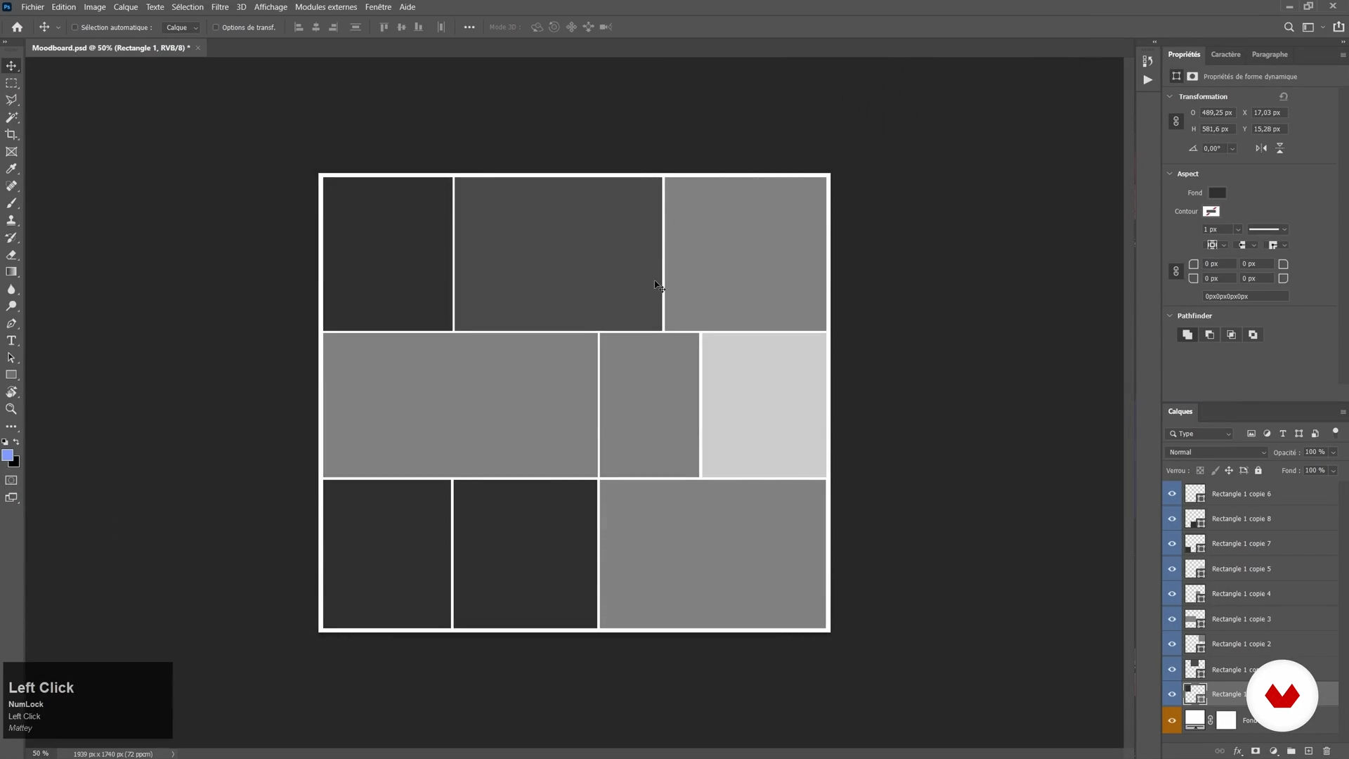
Task: Open the Filtre menu
Action: (219, 7)
